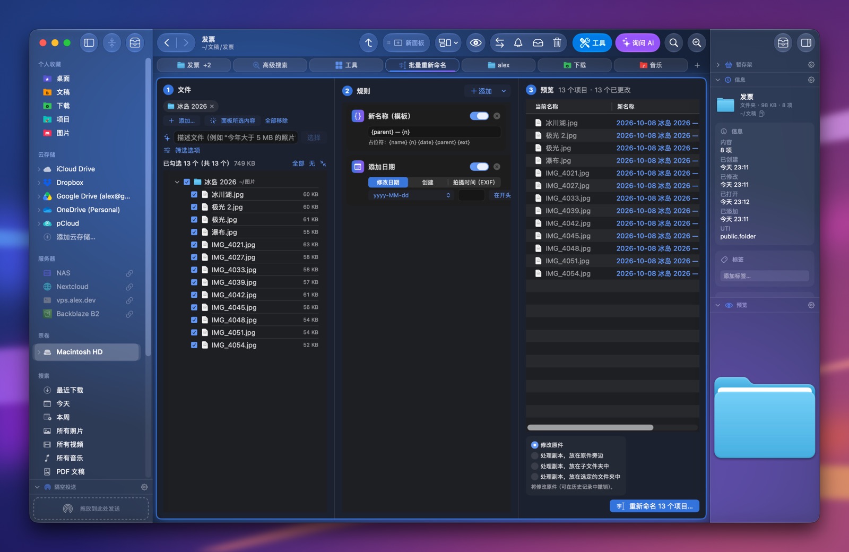
Task: Add a new tab with plus icon
Action: click(697, 65)
